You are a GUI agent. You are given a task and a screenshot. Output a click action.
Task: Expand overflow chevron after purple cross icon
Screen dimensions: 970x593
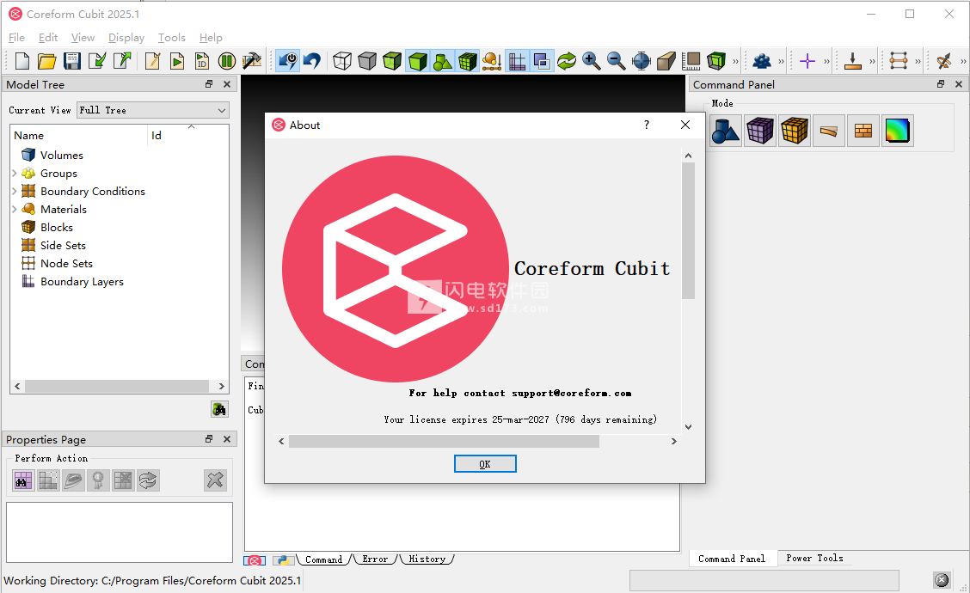pos(826,61)
